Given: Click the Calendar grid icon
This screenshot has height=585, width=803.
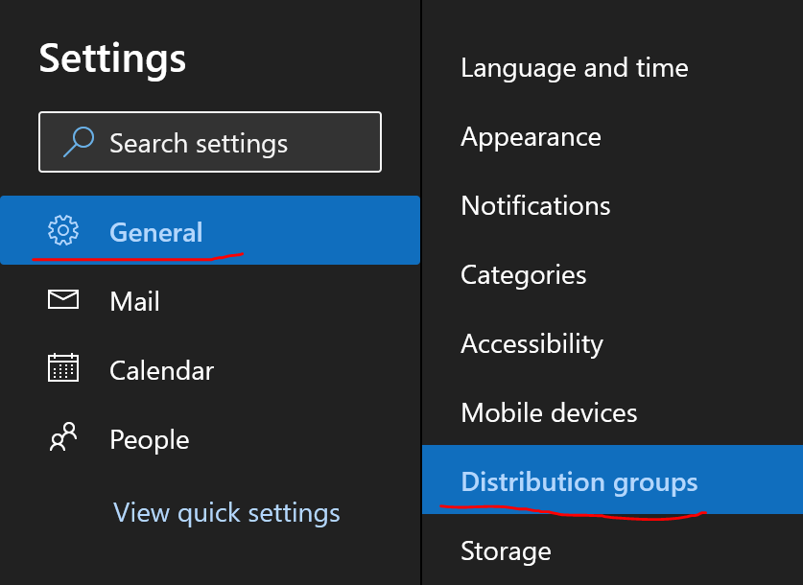Looking at the screenshot, I should click(x=63, y=369).
